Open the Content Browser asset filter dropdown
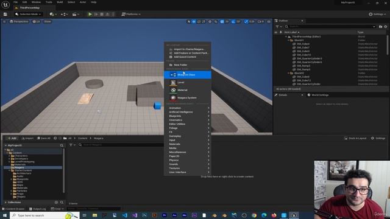Viewport: 390px width, 219px height. [72, 145]
